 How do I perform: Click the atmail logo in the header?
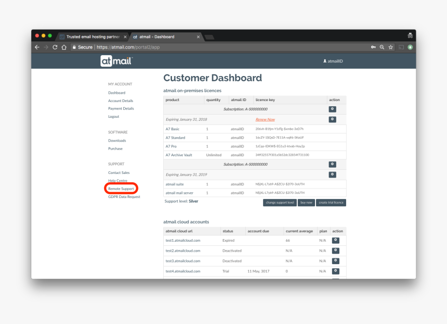[x=116, y=61]
